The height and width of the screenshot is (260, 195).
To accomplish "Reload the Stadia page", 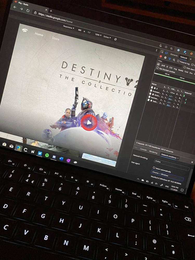I will 28,11.
